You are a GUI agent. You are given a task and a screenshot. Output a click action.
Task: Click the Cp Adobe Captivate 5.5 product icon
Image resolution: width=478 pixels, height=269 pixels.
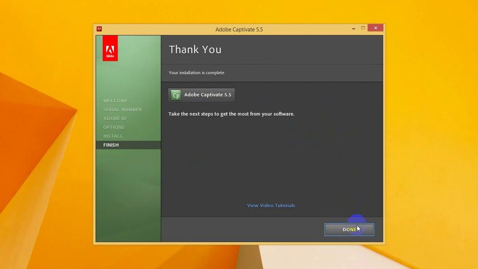[x=176, y=95]
